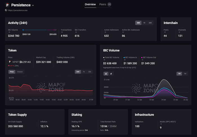Click the globe icon beside the website URL
This screenshot has width=197, height=137.
(x=6, y=10)
